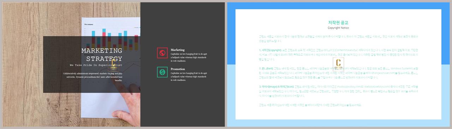This screenshot has height=129, width=452.
Task: Click the green dollar Promotion icon
Action: [x=162, y=72]
